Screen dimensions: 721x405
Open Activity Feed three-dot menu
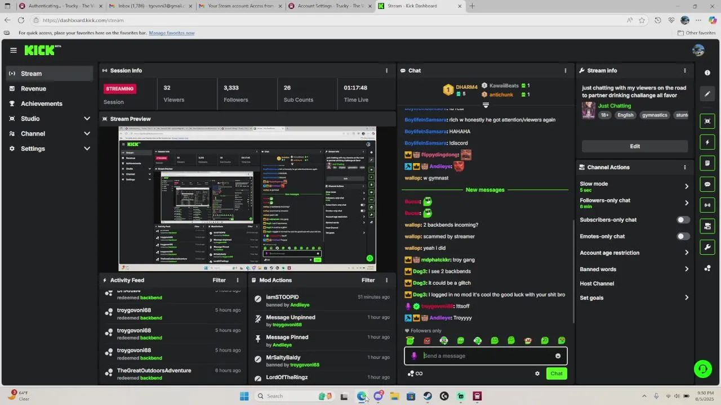[237, 280]
